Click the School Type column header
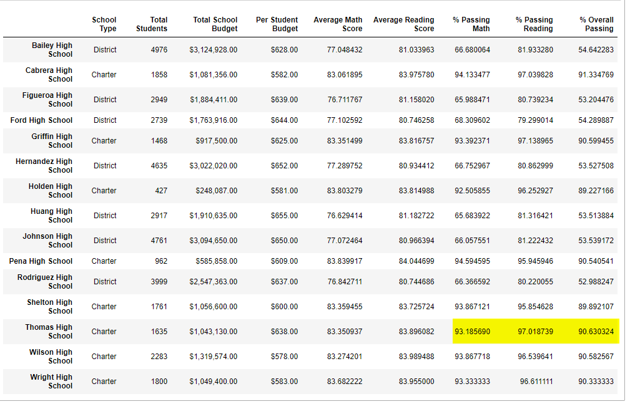Viewport: 630px width, 404px height. point(104,24)
